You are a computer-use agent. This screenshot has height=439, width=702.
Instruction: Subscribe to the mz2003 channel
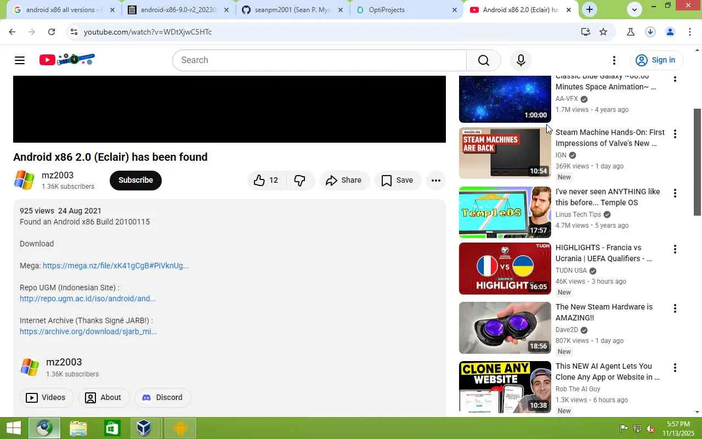tap(135, 180)
